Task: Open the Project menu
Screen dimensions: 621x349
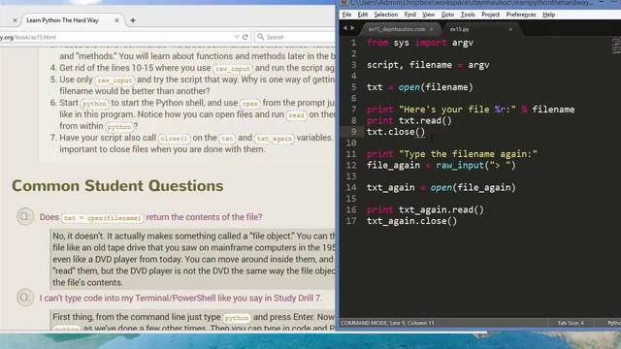Action: 490,15
